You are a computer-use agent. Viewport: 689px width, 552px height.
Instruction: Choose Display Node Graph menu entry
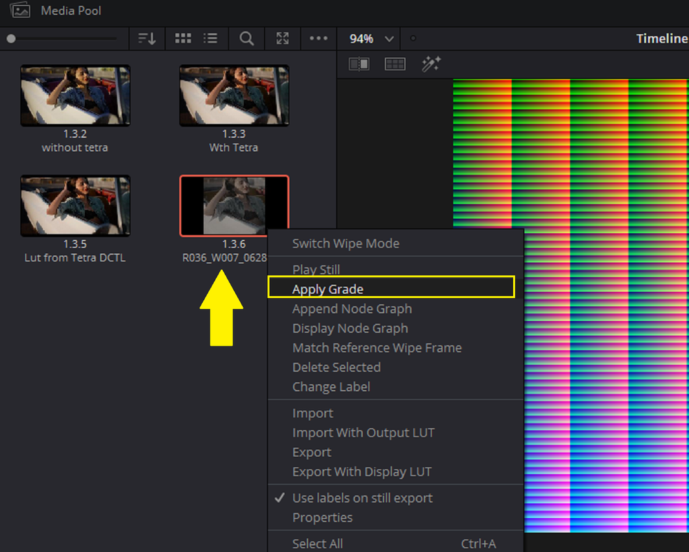[x=395, y=328]
